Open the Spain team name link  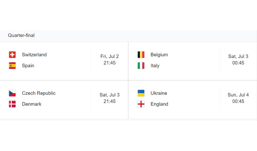(28, 66)
